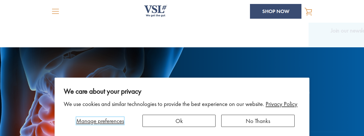364x136 pixels.
Task: Click the SHOP NOW button
Action: tap(276, 11)
